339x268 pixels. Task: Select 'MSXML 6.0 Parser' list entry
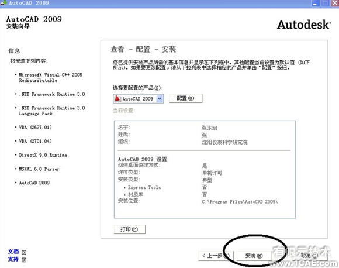pyautogui.click(x=39, y=169)
